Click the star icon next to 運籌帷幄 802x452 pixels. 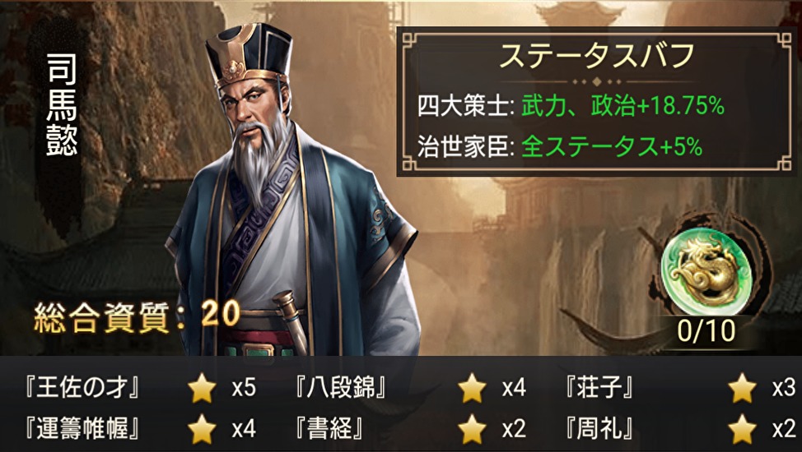click(x=202, y=429)
